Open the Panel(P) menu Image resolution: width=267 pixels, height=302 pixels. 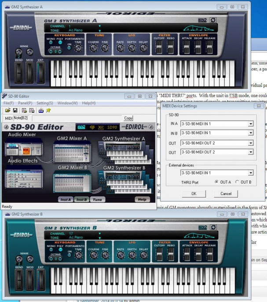click(x=25, y=103)
